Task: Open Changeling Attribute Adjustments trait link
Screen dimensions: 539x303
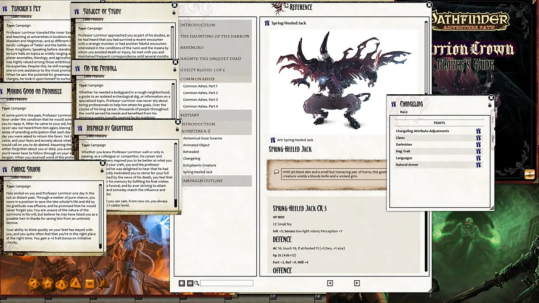Action: (478, 131)
